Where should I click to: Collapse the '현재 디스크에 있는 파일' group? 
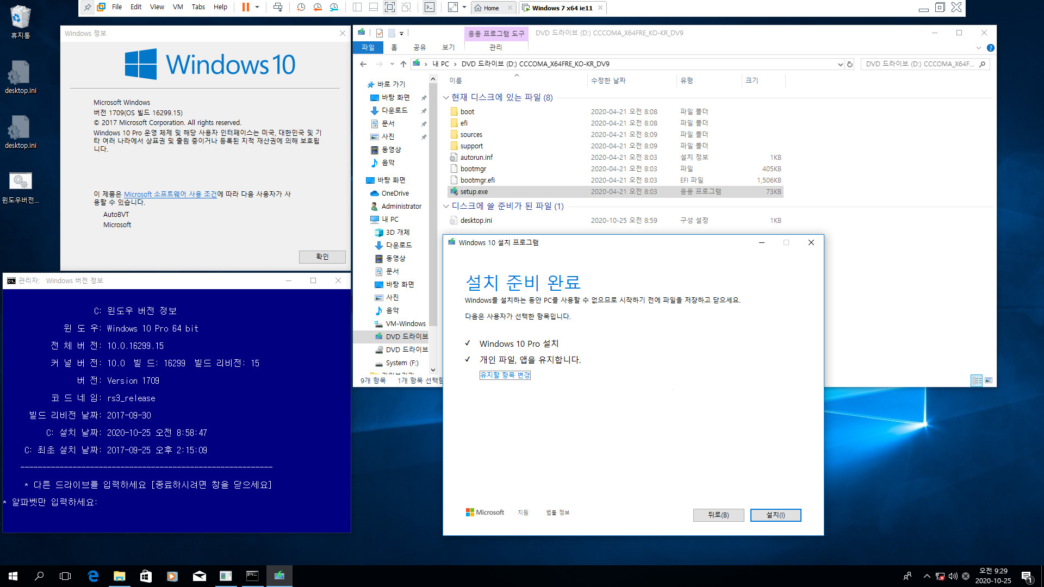click(x=446, y=97)
